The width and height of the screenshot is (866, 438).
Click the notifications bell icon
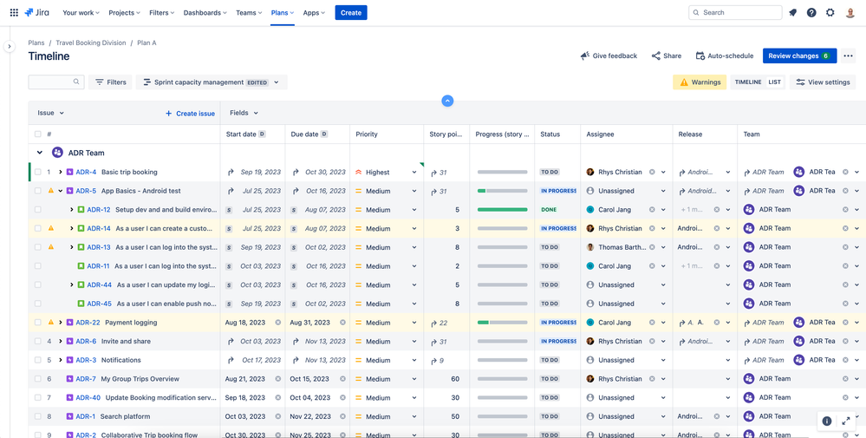tap(792, 13)
